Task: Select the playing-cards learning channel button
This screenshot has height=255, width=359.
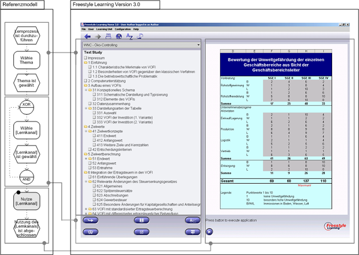Action: point(90,232)
